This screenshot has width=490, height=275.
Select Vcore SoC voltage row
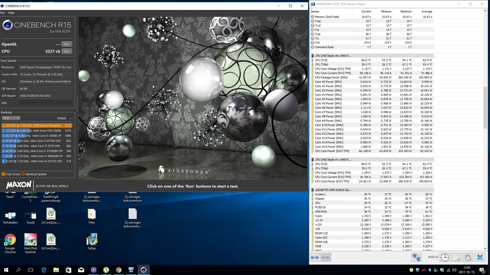372,238
